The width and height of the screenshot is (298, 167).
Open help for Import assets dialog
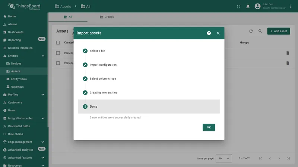point(209,33)
